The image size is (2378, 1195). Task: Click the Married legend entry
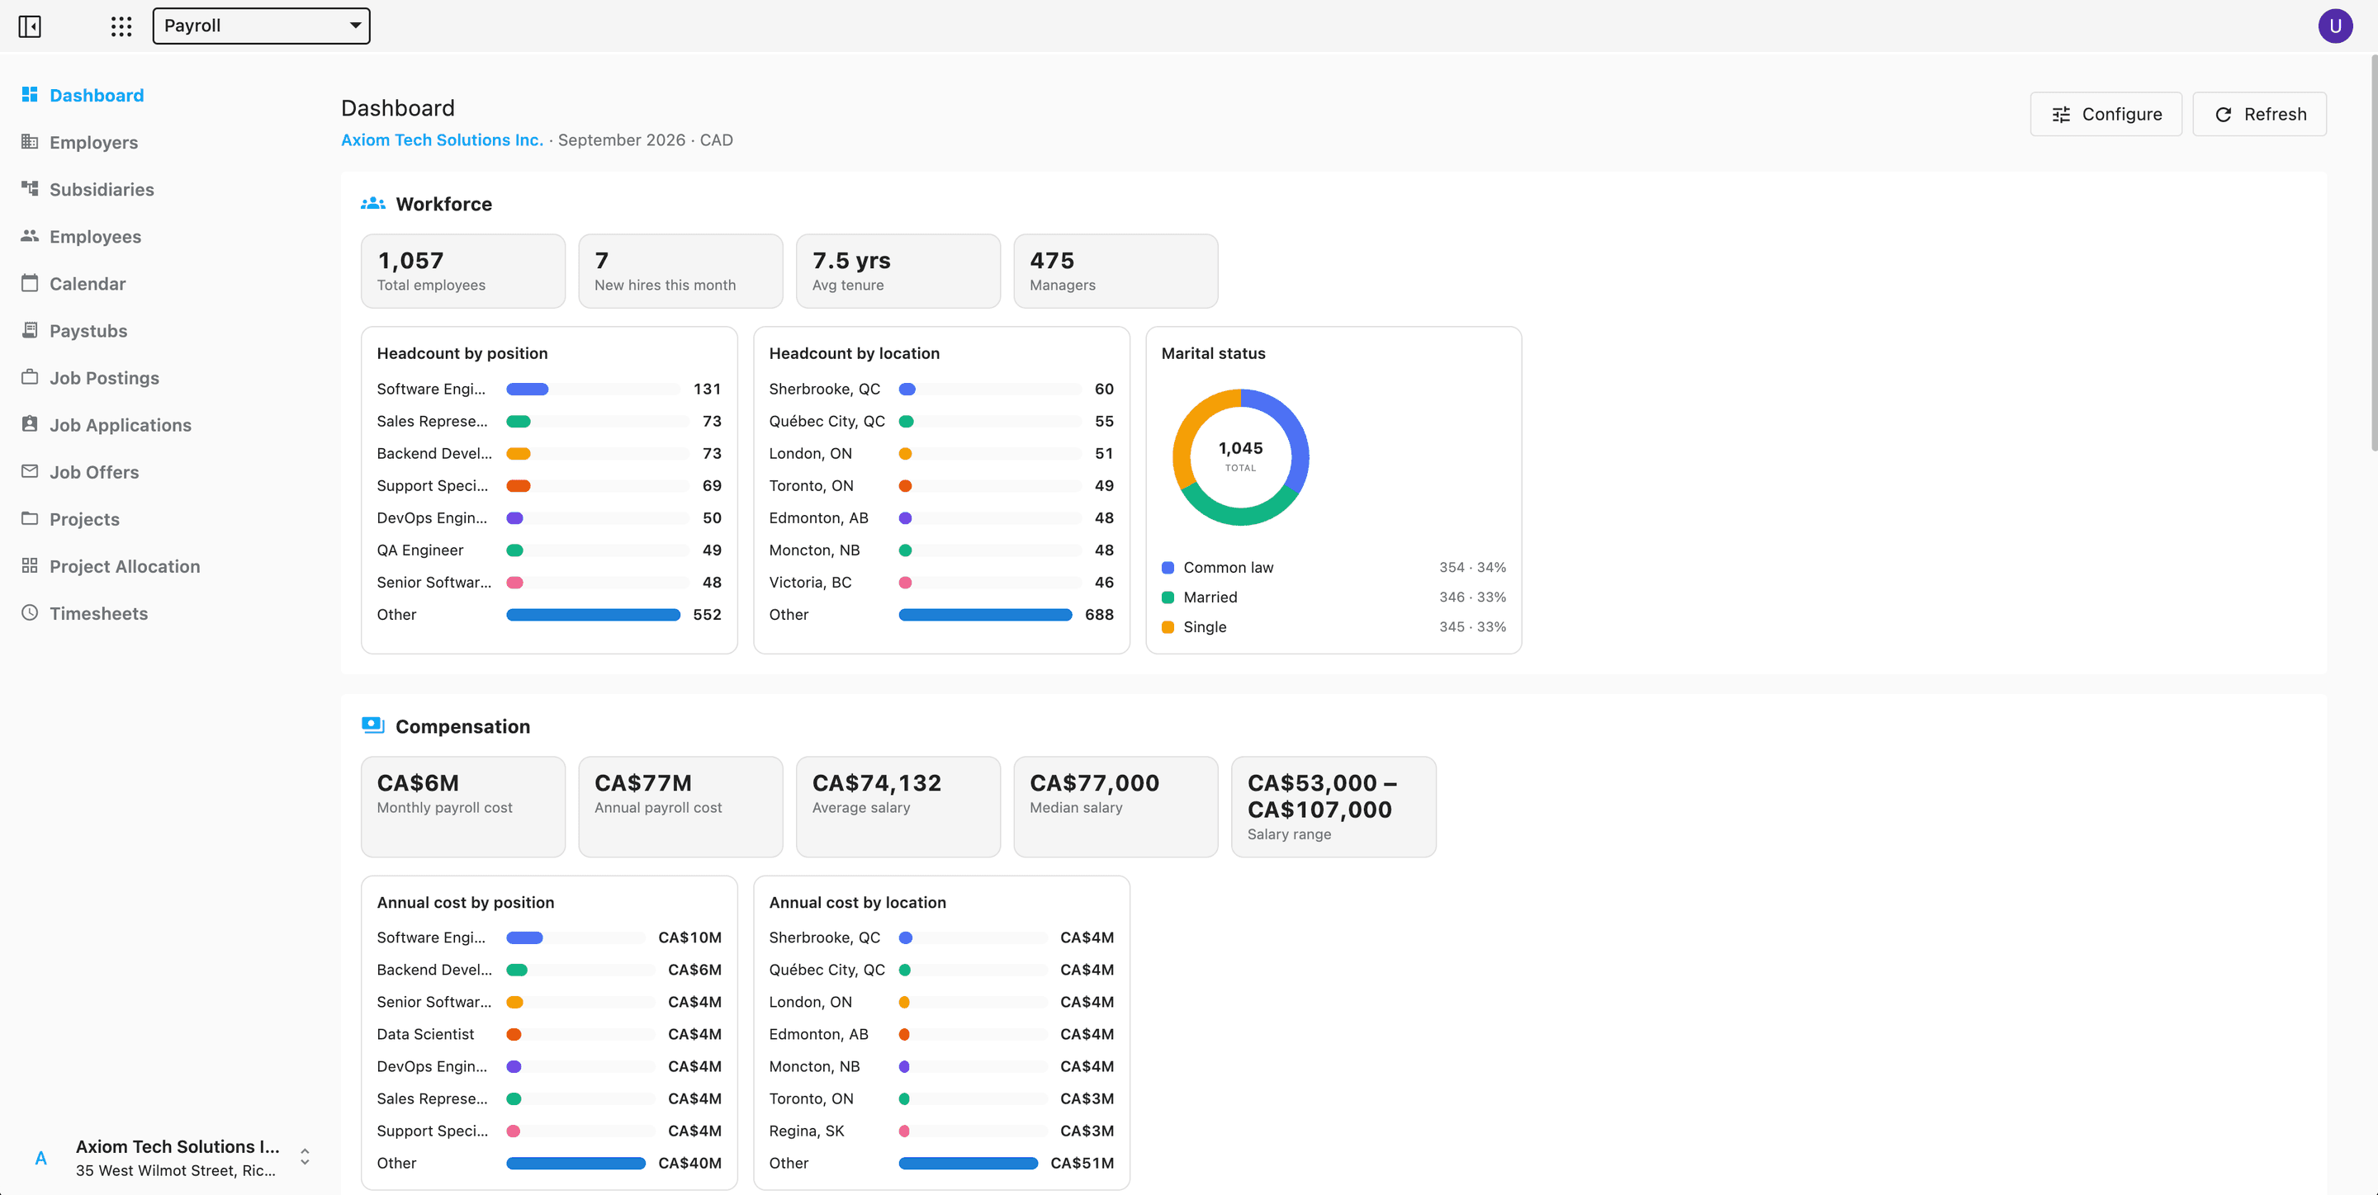point(1333,597)
